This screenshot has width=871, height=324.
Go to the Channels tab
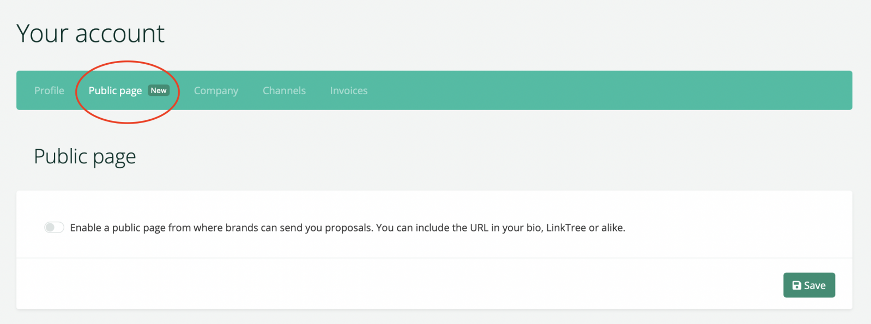pos(284,90)
